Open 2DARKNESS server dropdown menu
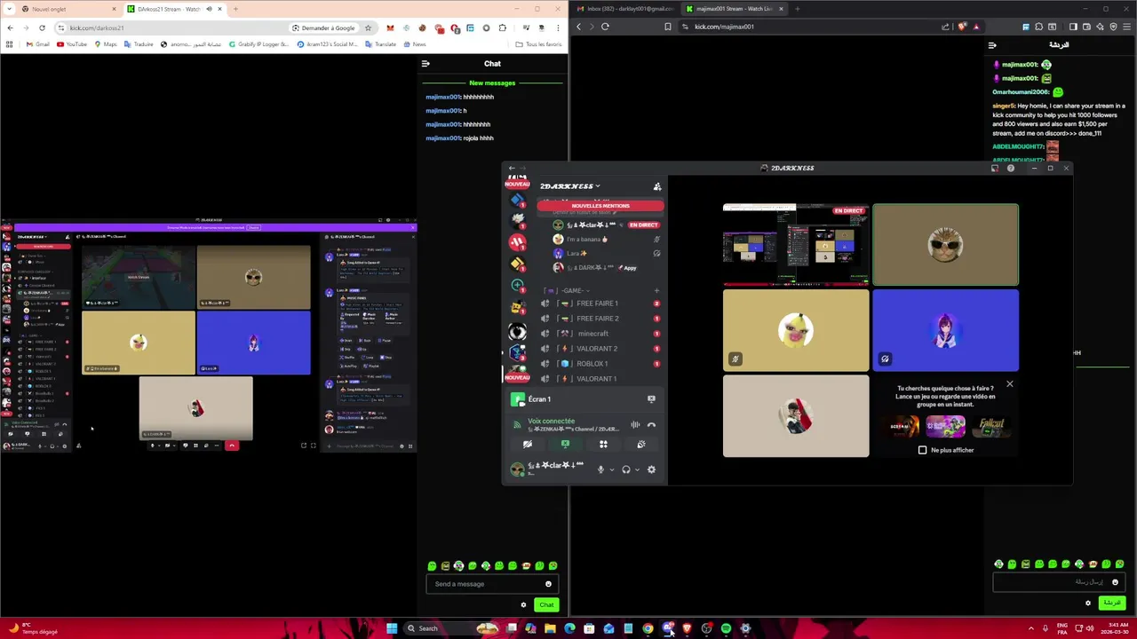 pos(570,186)
